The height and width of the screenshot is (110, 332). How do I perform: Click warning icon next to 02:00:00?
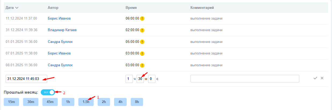coord(142,30)
